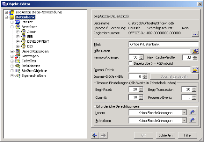The image size is (204, 142).
Task: Expand the BBB user node
Action: (18, 37)
